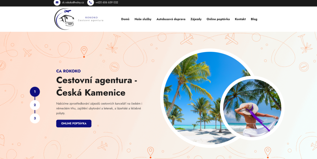
Task: Go to Autobusová doprava page
Action: click(171, 19)
